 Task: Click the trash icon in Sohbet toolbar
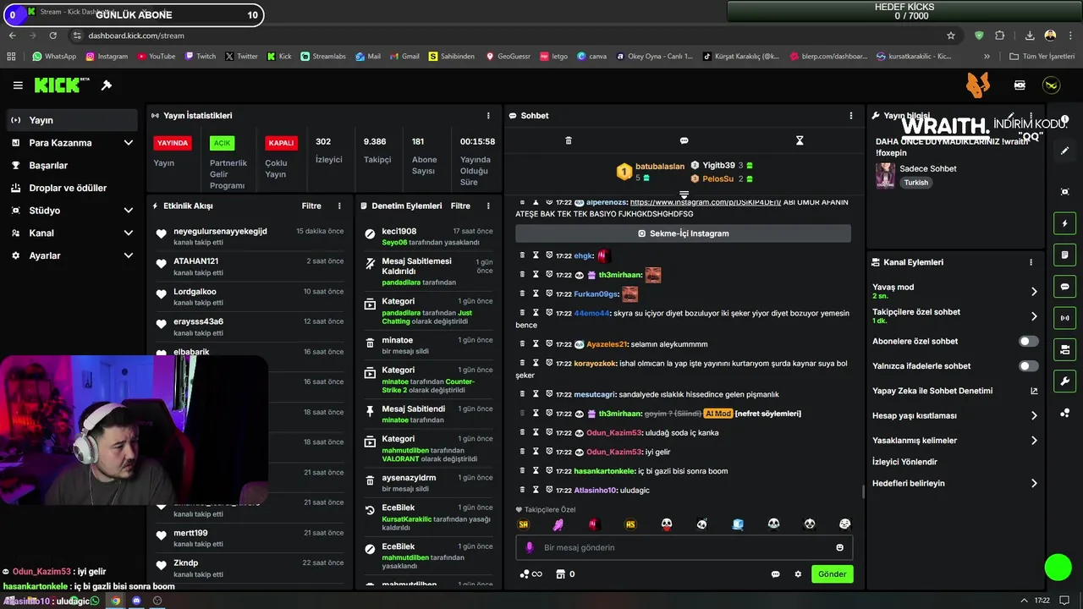tap(569, 140)
